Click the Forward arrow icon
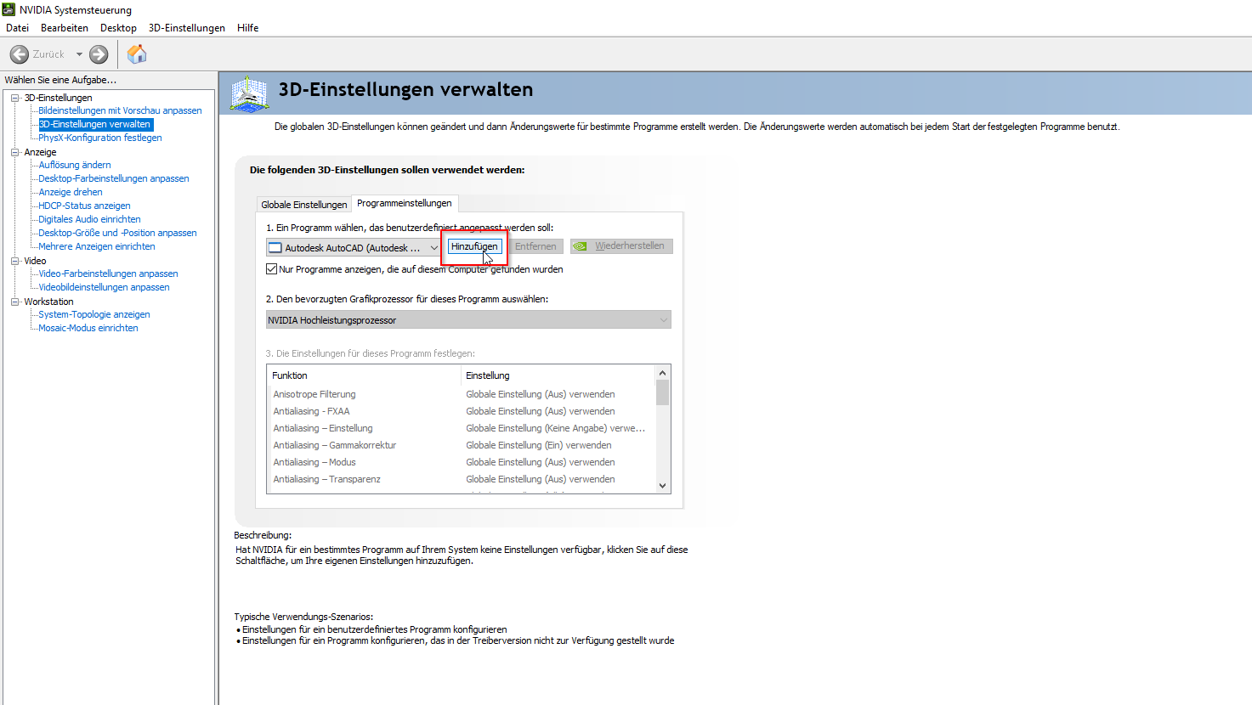Screen dimensions: 1252x705 click(99, 54)
